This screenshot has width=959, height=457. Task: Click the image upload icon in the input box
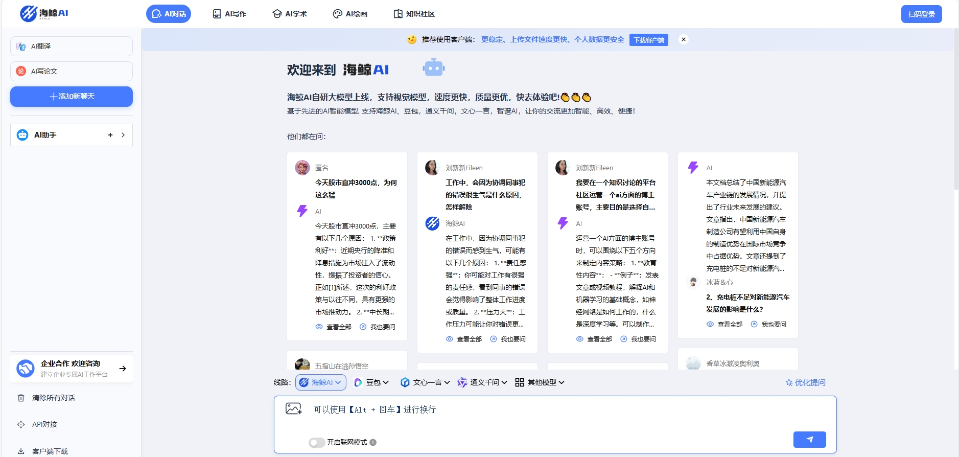[x=294, y=408]
